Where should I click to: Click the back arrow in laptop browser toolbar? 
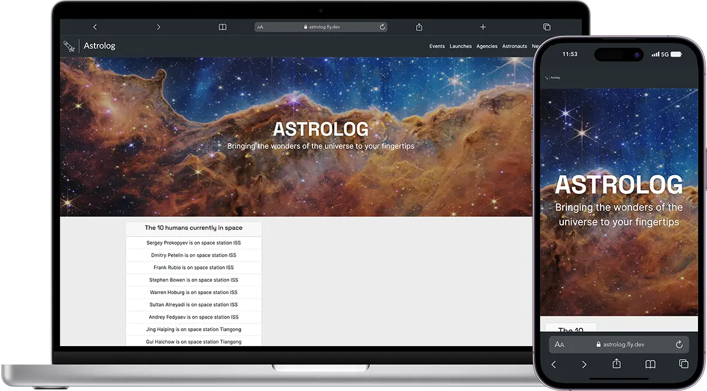click(95, 27)
